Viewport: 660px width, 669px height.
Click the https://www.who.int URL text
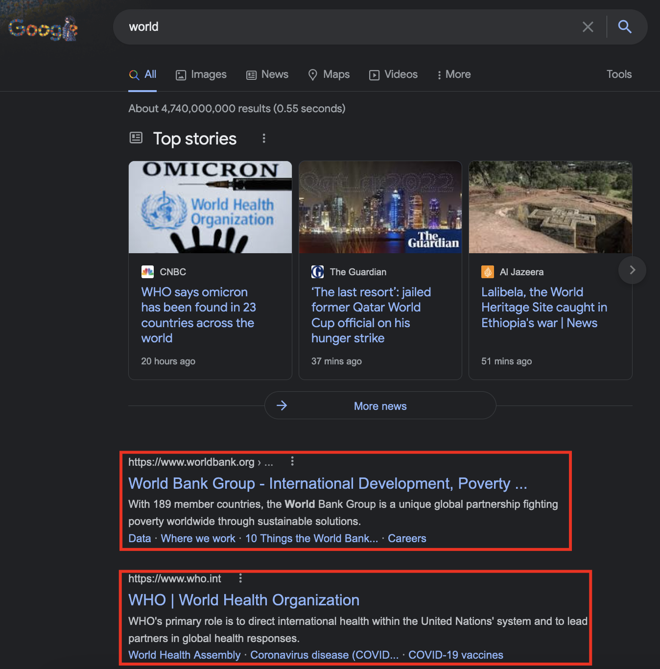pos(175,579)
